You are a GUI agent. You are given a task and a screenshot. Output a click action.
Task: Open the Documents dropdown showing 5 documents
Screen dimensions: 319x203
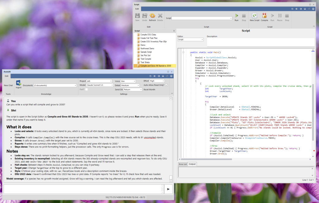pos(55,85)
